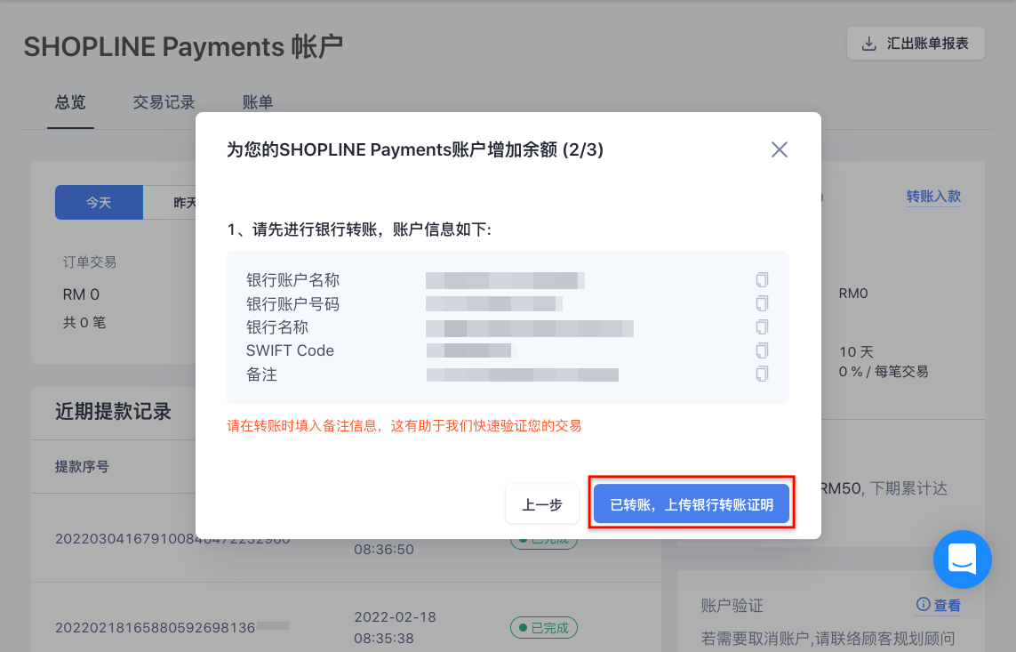
Task: Copy the 备注 value
Action: pyautogui.click(x=762, y=374)
